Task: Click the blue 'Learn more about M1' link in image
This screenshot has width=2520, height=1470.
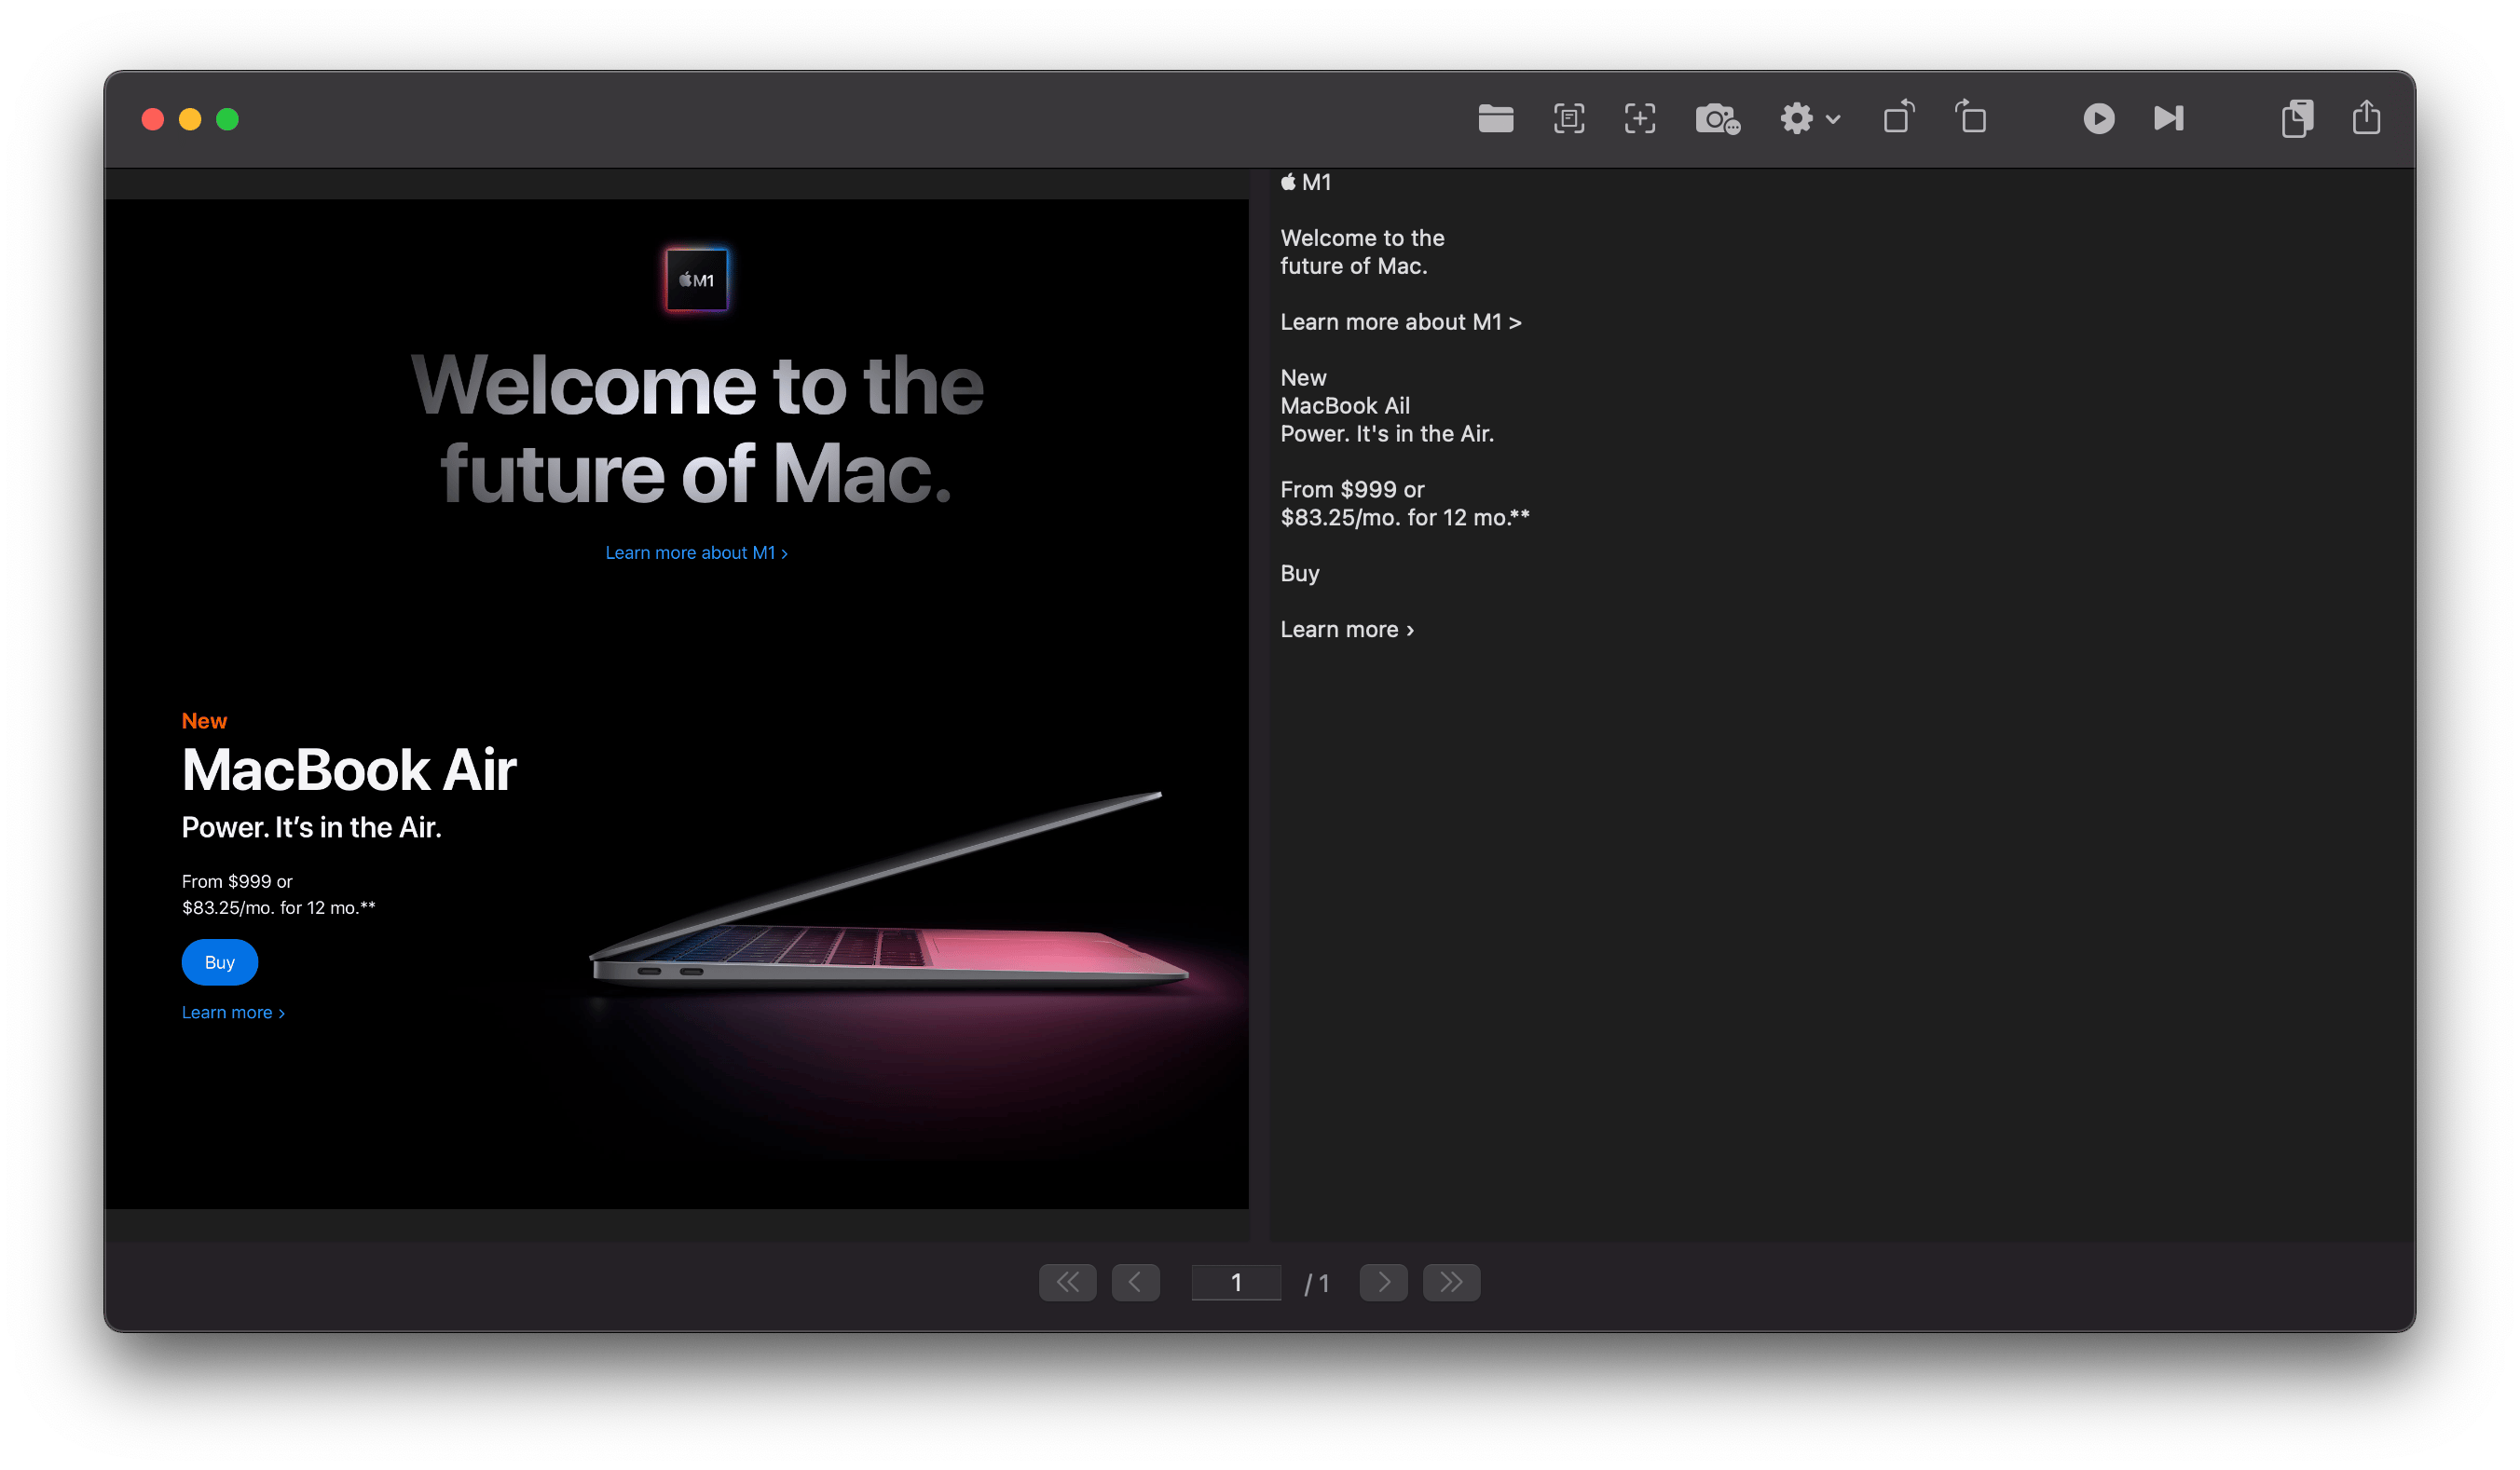Action: coord(697,552)
